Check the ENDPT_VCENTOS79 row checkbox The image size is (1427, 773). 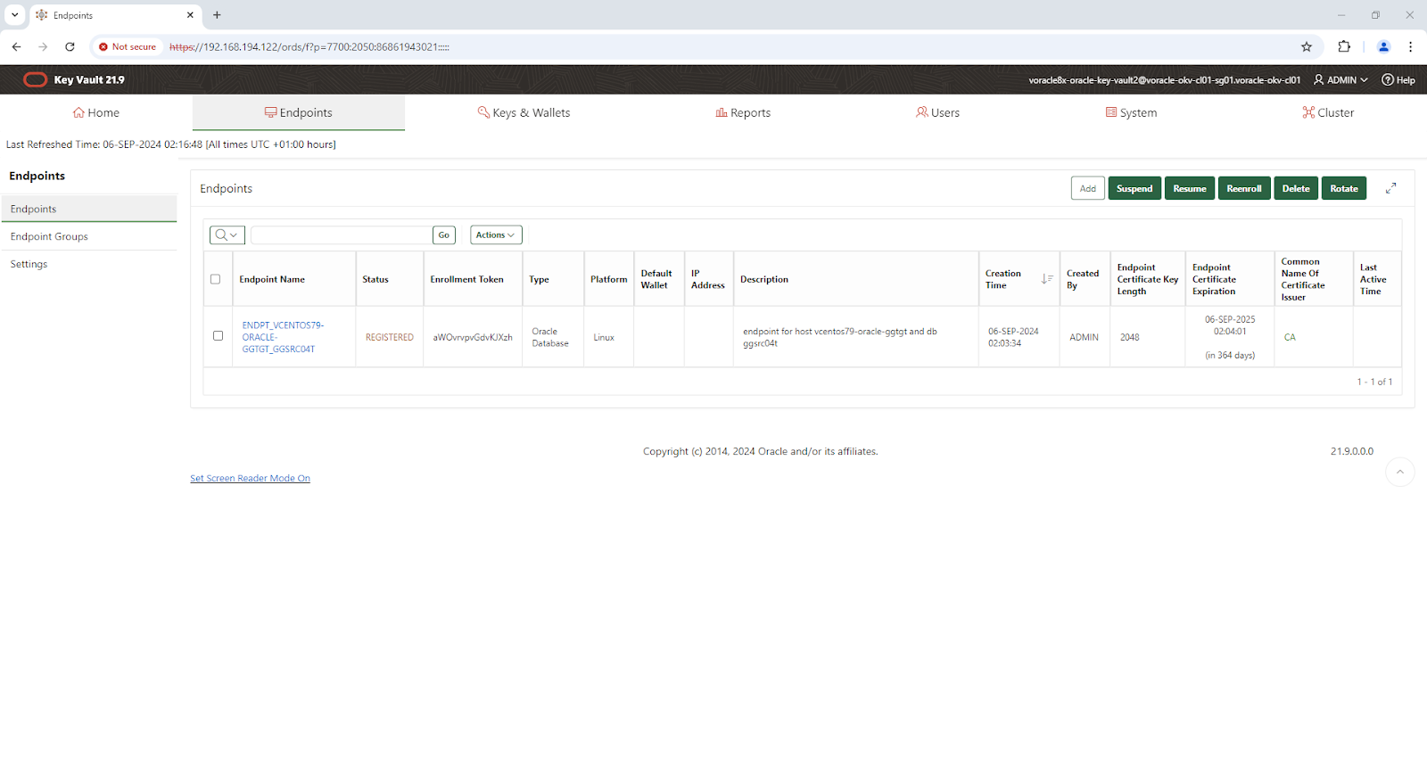click(218, 336)
